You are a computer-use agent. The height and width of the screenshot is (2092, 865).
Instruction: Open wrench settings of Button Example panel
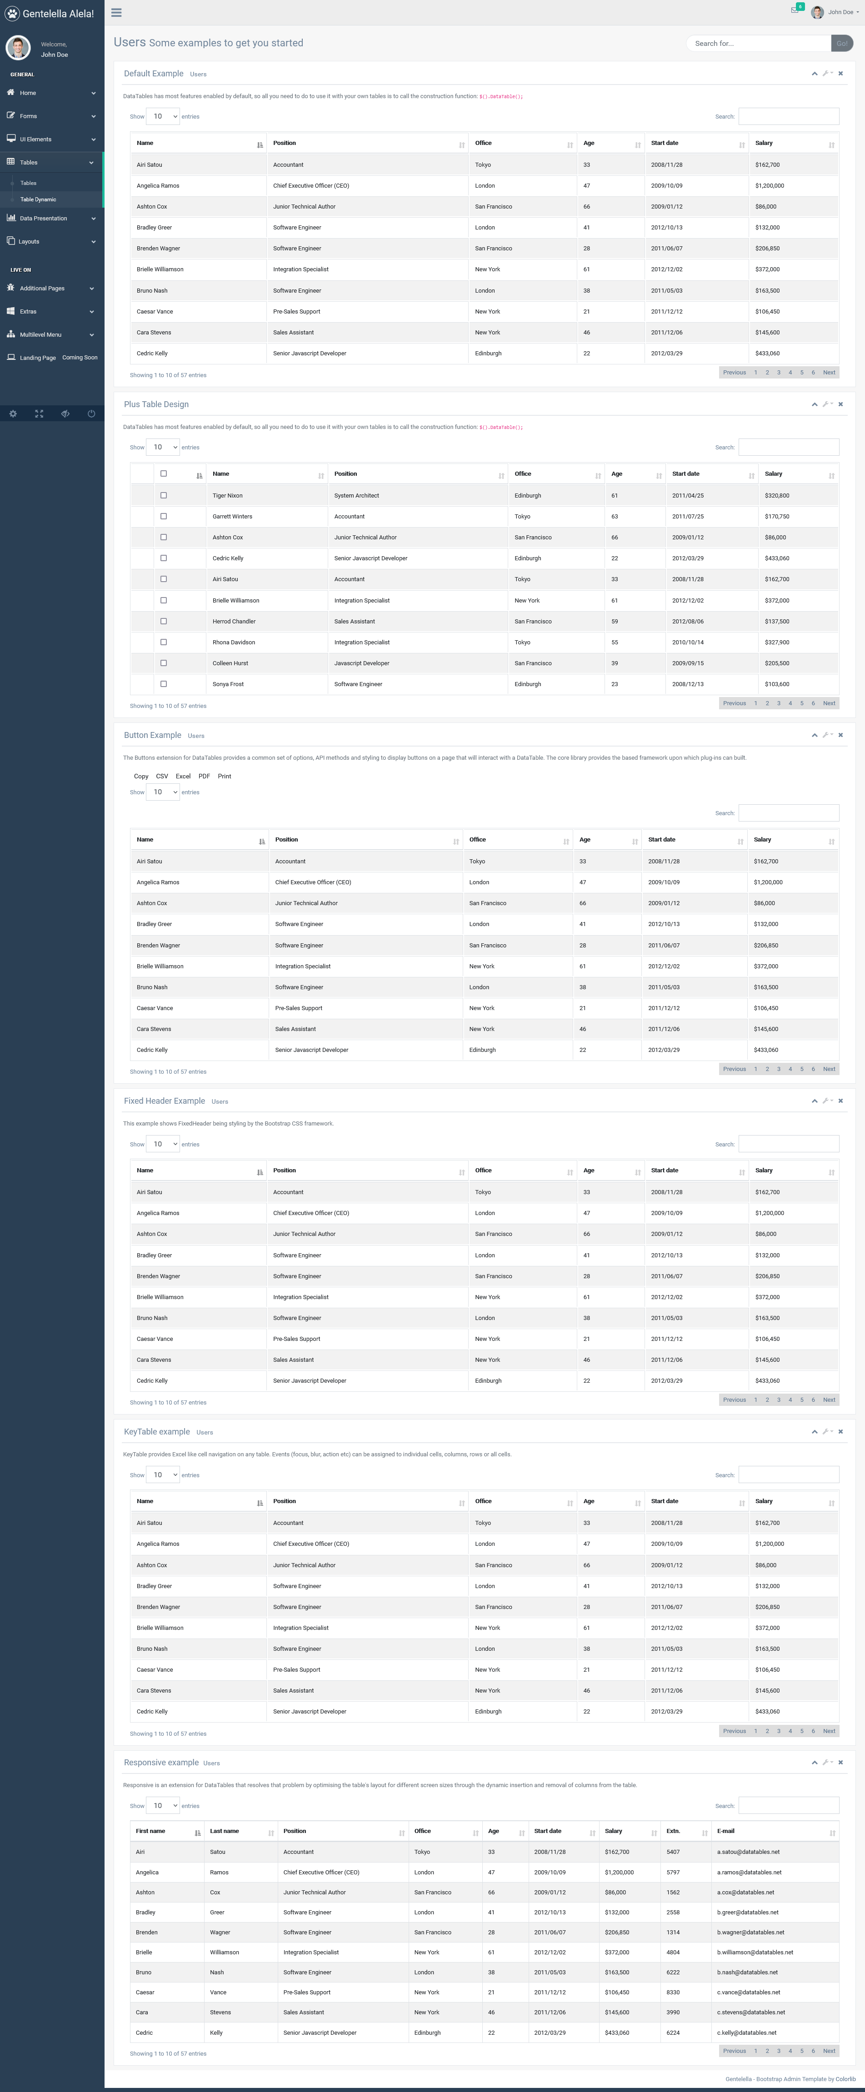click(x=827, y=735)
